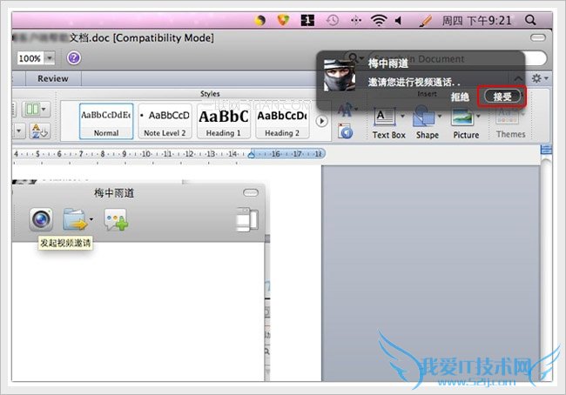
Task: Click the shield icon in the menu bar
Action: pos(283,20)
